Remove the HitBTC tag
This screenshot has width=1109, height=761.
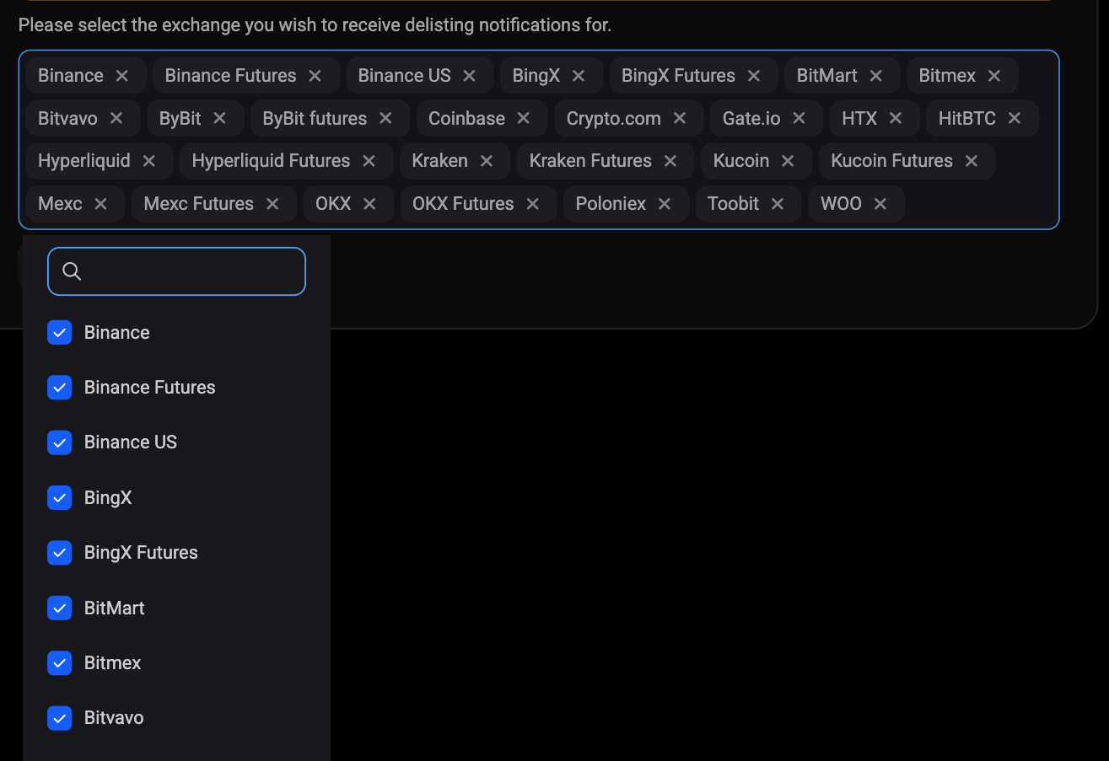pos(1015,119)
